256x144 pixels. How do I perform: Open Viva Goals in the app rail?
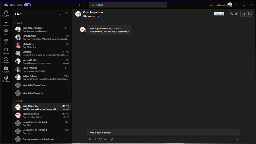(6, 78)
